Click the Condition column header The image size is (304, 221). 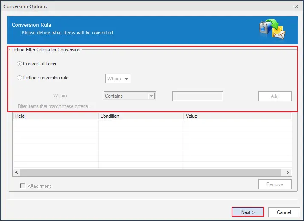[x=141, y=116]
